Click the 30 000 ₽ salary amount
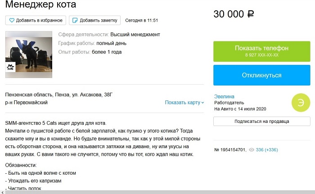The image size is (315, 194). (x=234, y=14)
